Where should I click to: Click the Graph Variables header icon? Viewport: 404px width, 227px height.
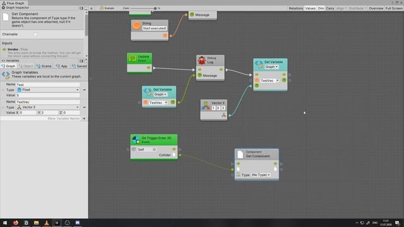pos(6,75)
